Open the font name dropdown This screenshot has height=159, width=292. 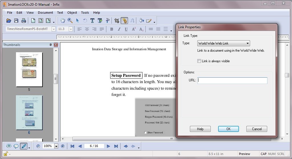pos(54,29)
